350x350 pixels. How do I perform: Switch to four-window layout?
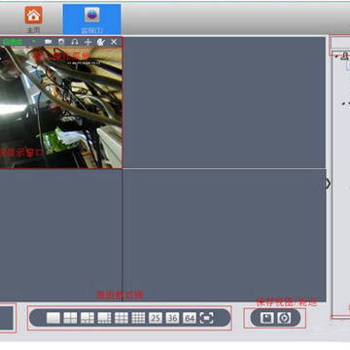pos(70,318)
